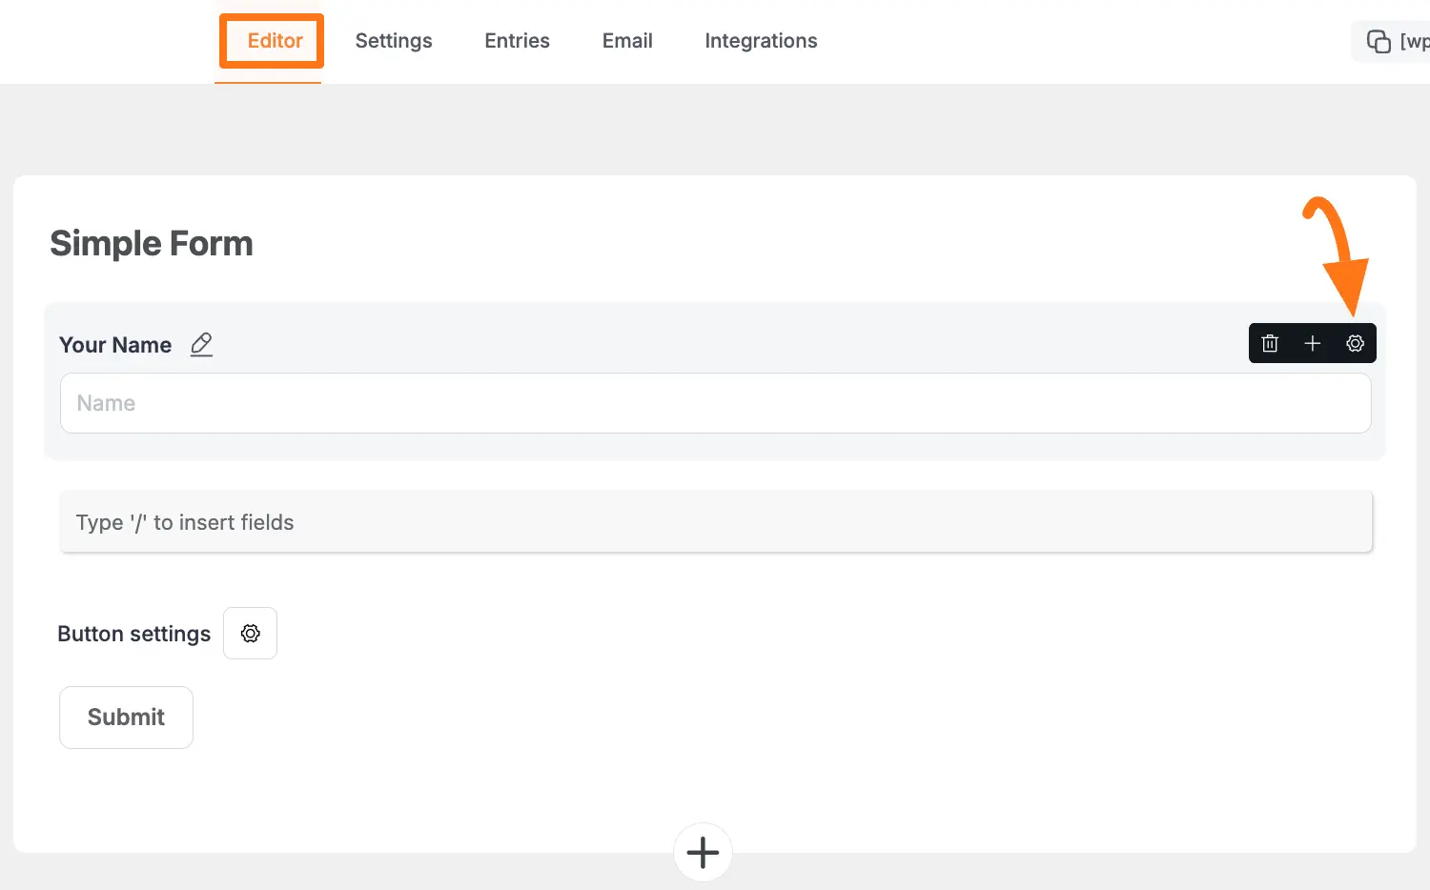Open the Integrations tab

(761, 41)
